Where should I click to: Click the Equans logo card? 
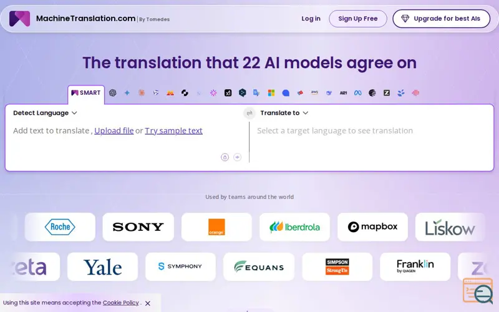click(x=259, y=267)
